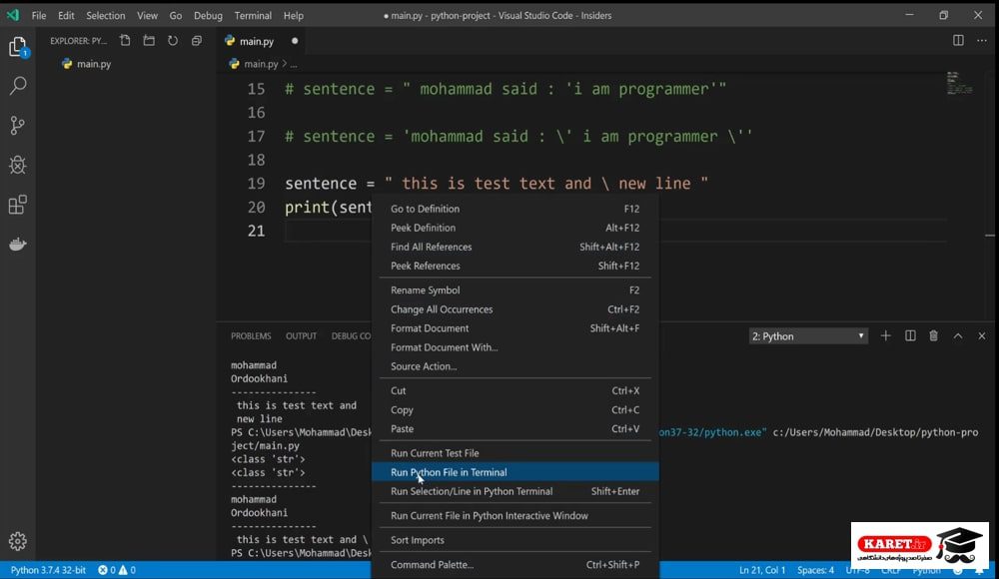
Task: Collapse all folders in Explorer
Action: click(196, 41)
